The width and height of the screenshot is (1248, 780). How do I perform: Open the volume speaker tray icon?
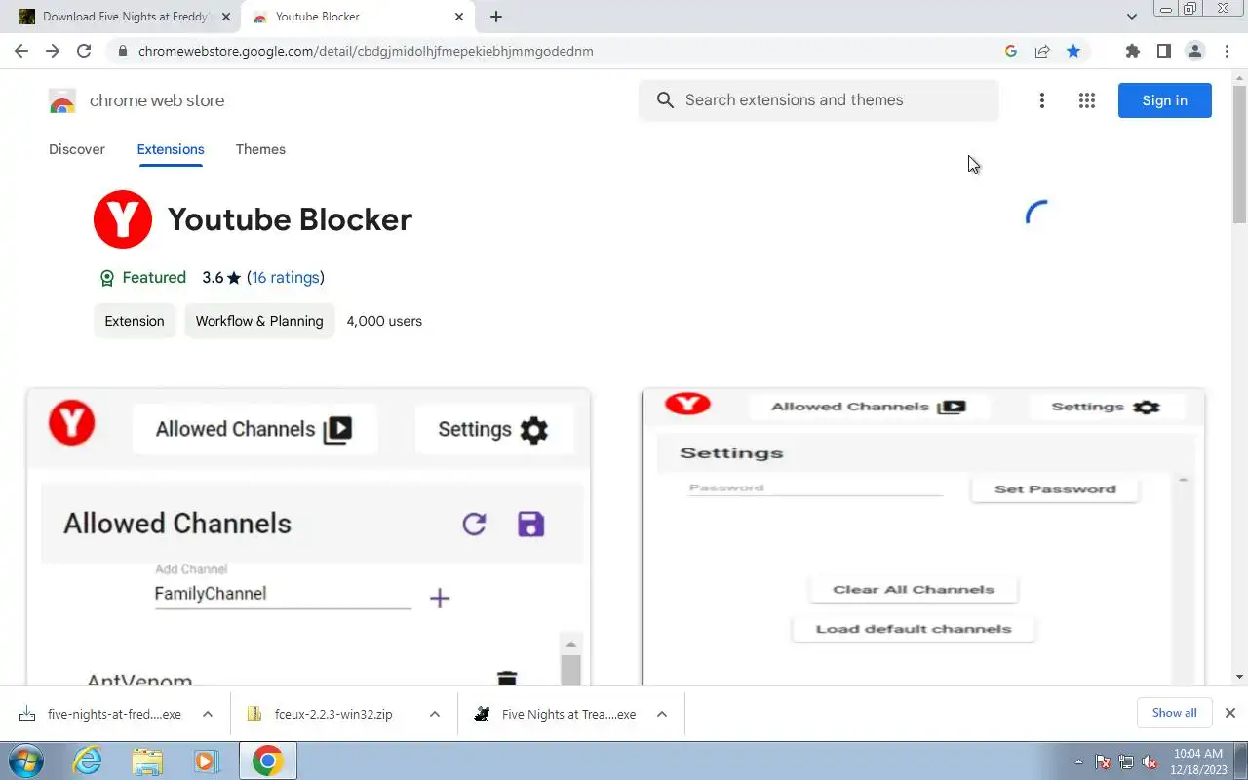(x=1150, y=761)
